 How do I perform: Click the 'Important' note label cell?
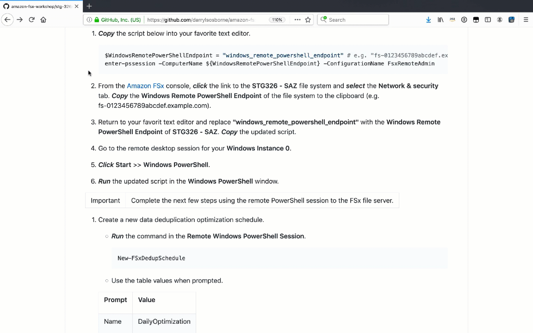click(105, 200)
